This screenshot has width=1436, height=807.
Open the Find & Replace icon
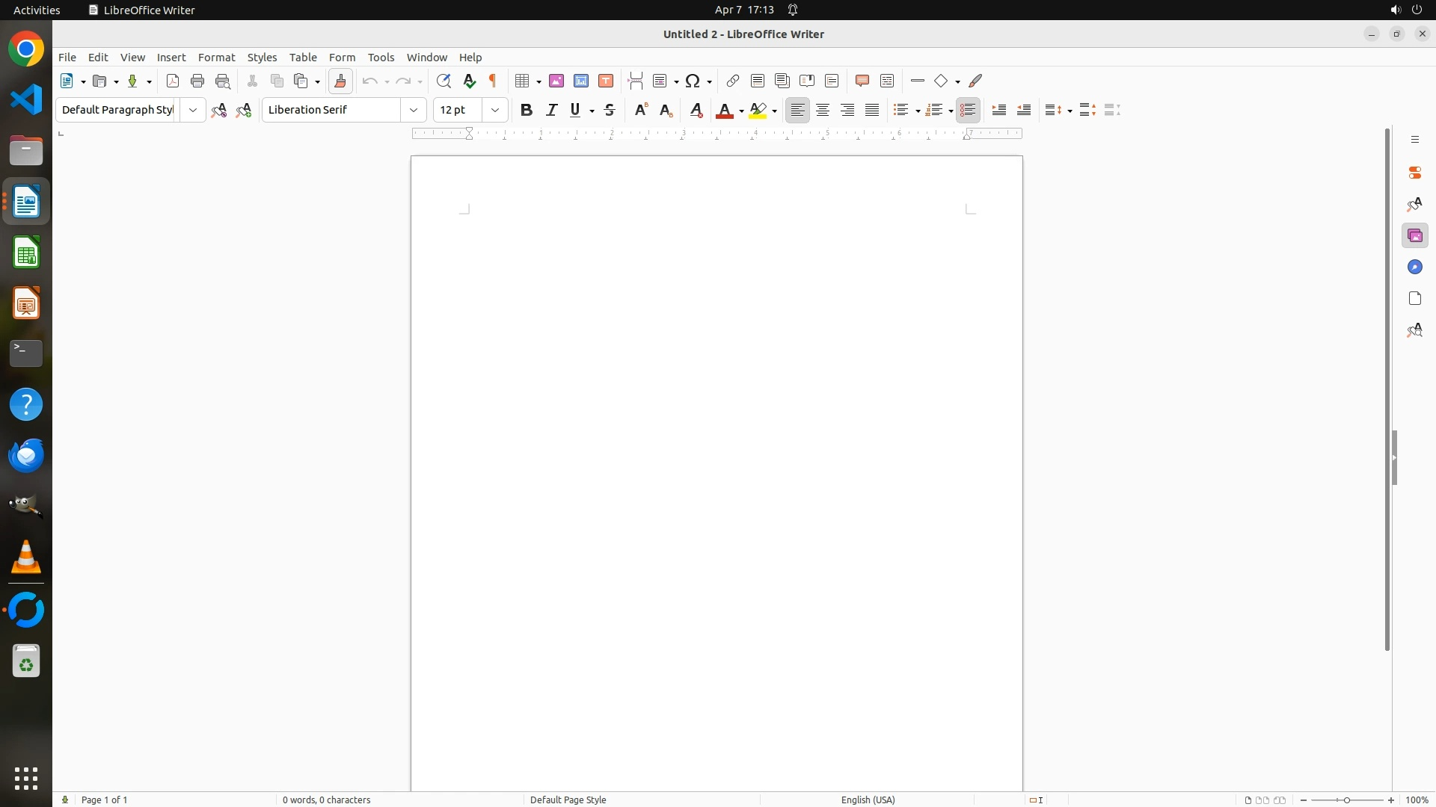point(444,81)
